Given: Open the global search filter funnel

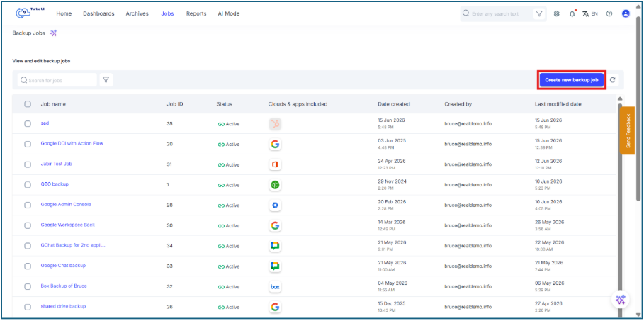Looking at the screenshot, I should coord(539,13).
